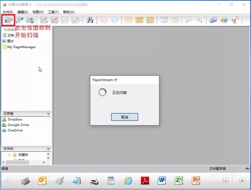The width and height of the screenshot is (251, 190).
Task: Open the 编辑(E) menu
Action: pos(23,12)
